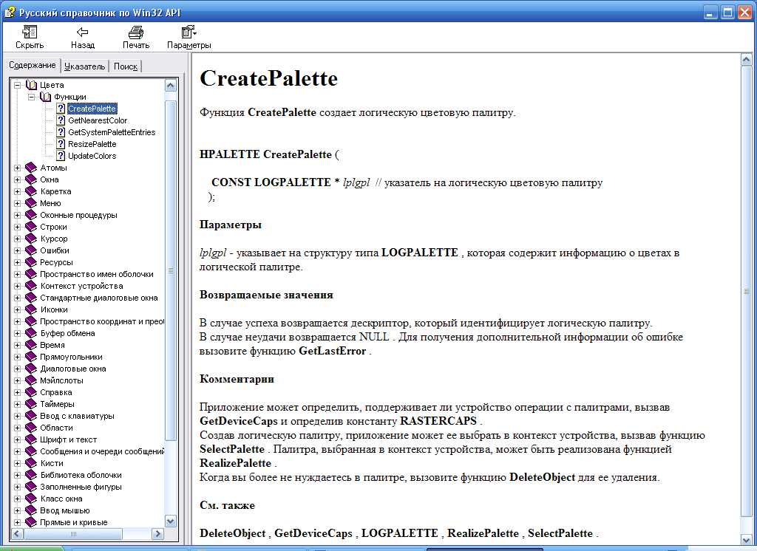Follow the SelectPalette link in См. также

560,533
